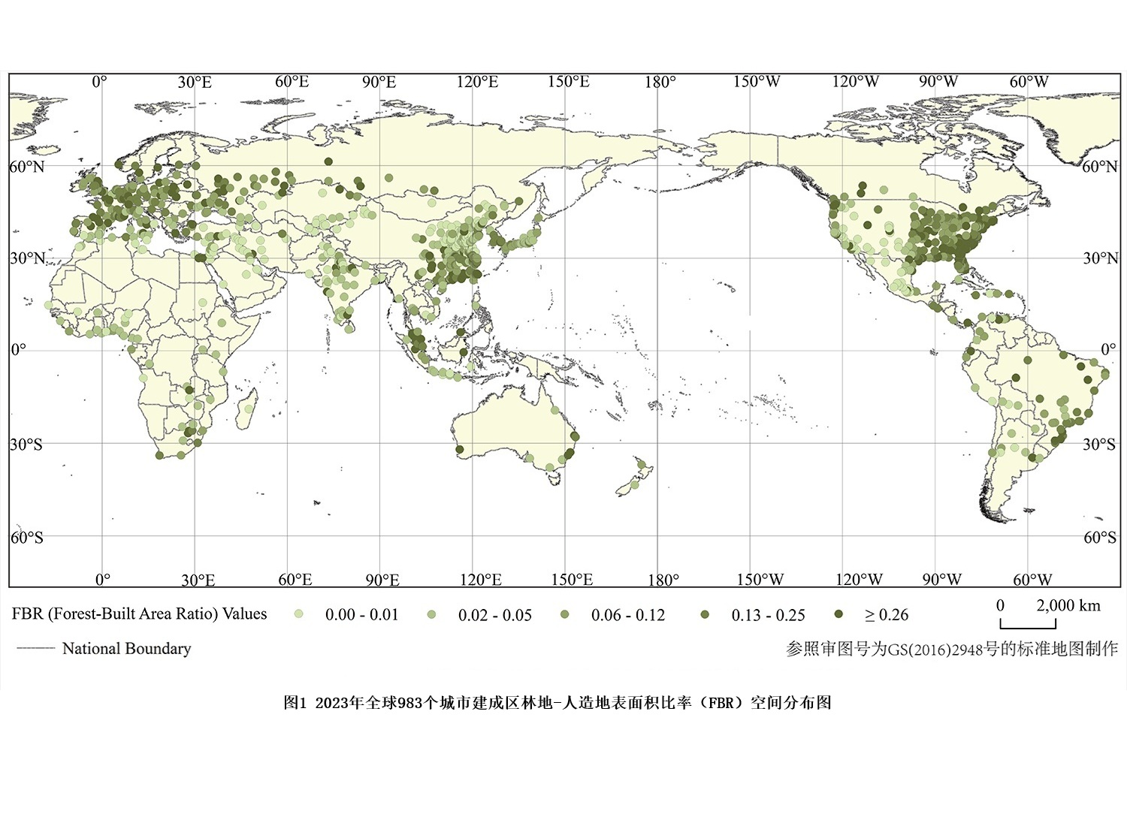
Task: Click the figure caption beginning "图1 2023年"
Action: point(557,703)
